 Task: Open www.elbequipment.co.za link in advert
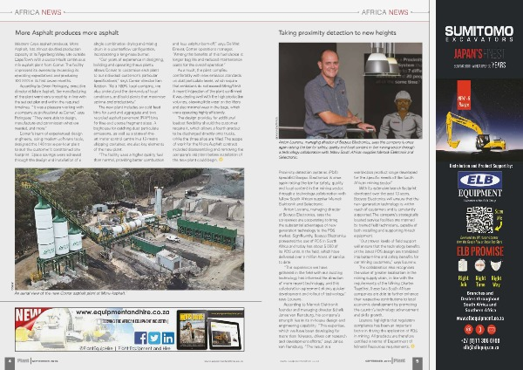click(479, 319)
